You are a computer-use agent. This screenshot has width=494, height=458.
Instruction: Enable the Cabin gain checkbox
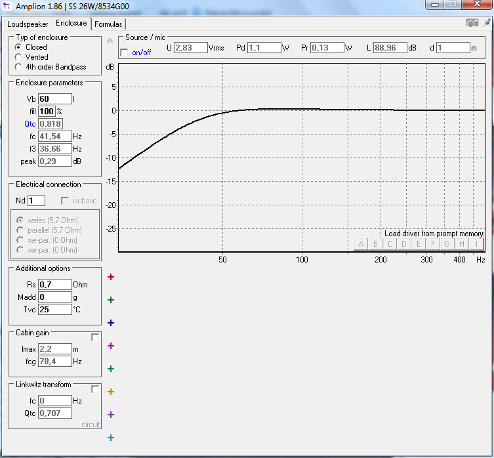(x=95, y=337)
